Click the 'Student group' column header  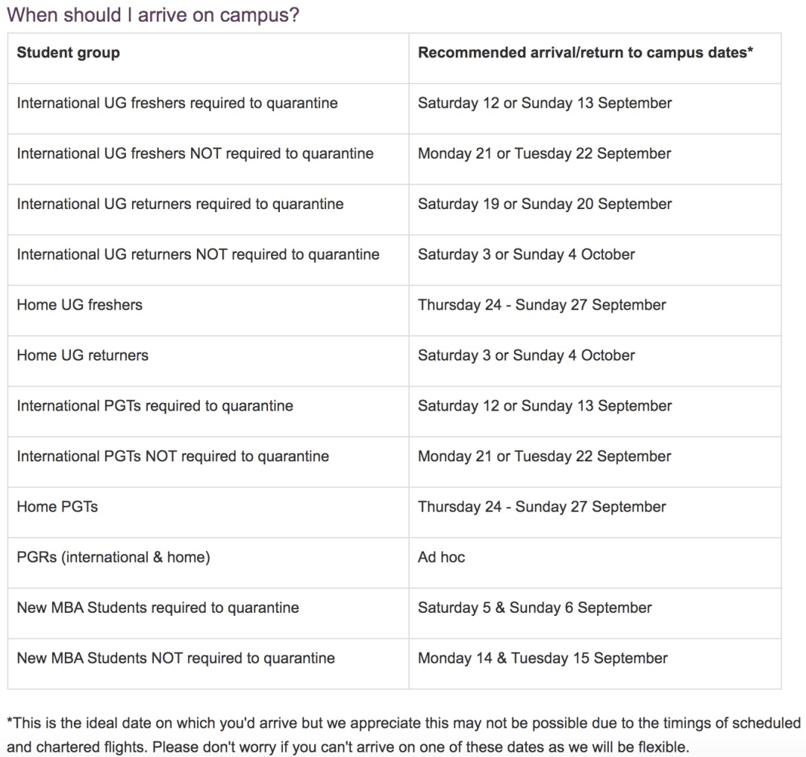point(68,53)
